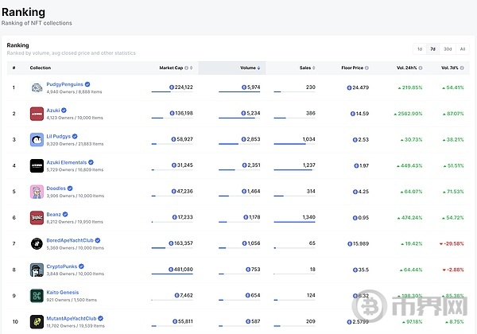Open the PudgyPenguins collection avatar

pos(37,87)
